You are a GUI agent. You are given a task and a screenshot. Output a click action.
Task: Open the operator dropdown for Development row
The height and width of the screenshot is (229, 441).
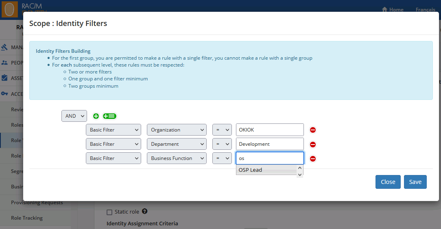(x=222, y=144)
